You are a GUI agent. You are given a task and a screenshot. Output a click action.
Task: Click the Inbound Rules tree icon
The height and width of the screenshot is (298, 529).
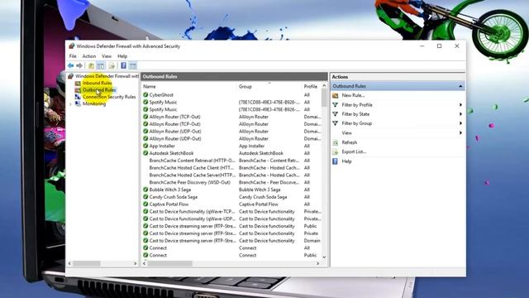(78, 83)
